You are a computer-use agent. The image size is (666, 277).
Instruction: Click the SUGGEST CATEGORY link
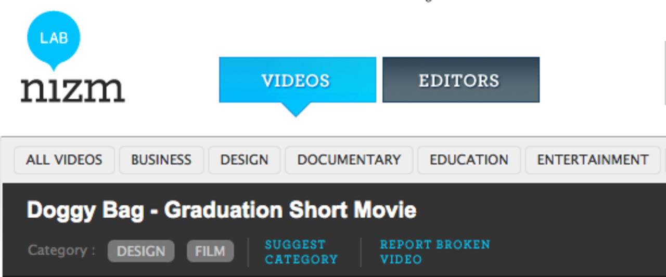tap(301, 252)
